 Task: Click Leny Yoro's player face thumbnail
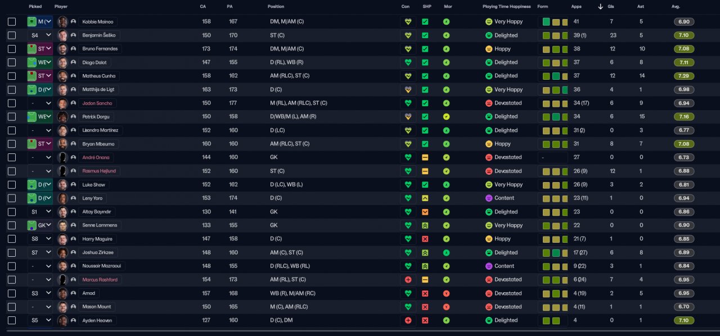[62, 198]
